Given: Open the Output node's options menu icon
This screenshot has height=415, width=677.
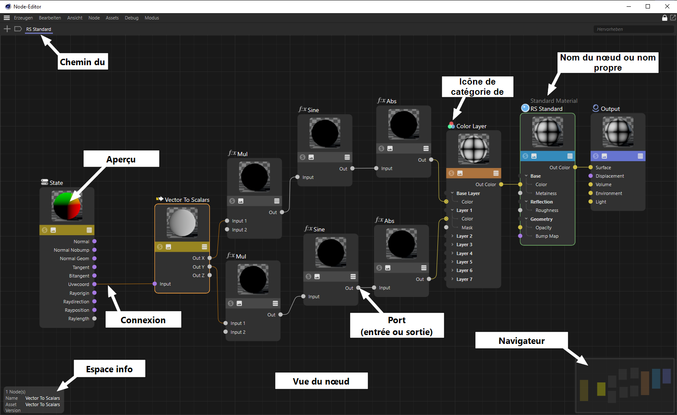Looking at the screenshot, I should point(640,156).
